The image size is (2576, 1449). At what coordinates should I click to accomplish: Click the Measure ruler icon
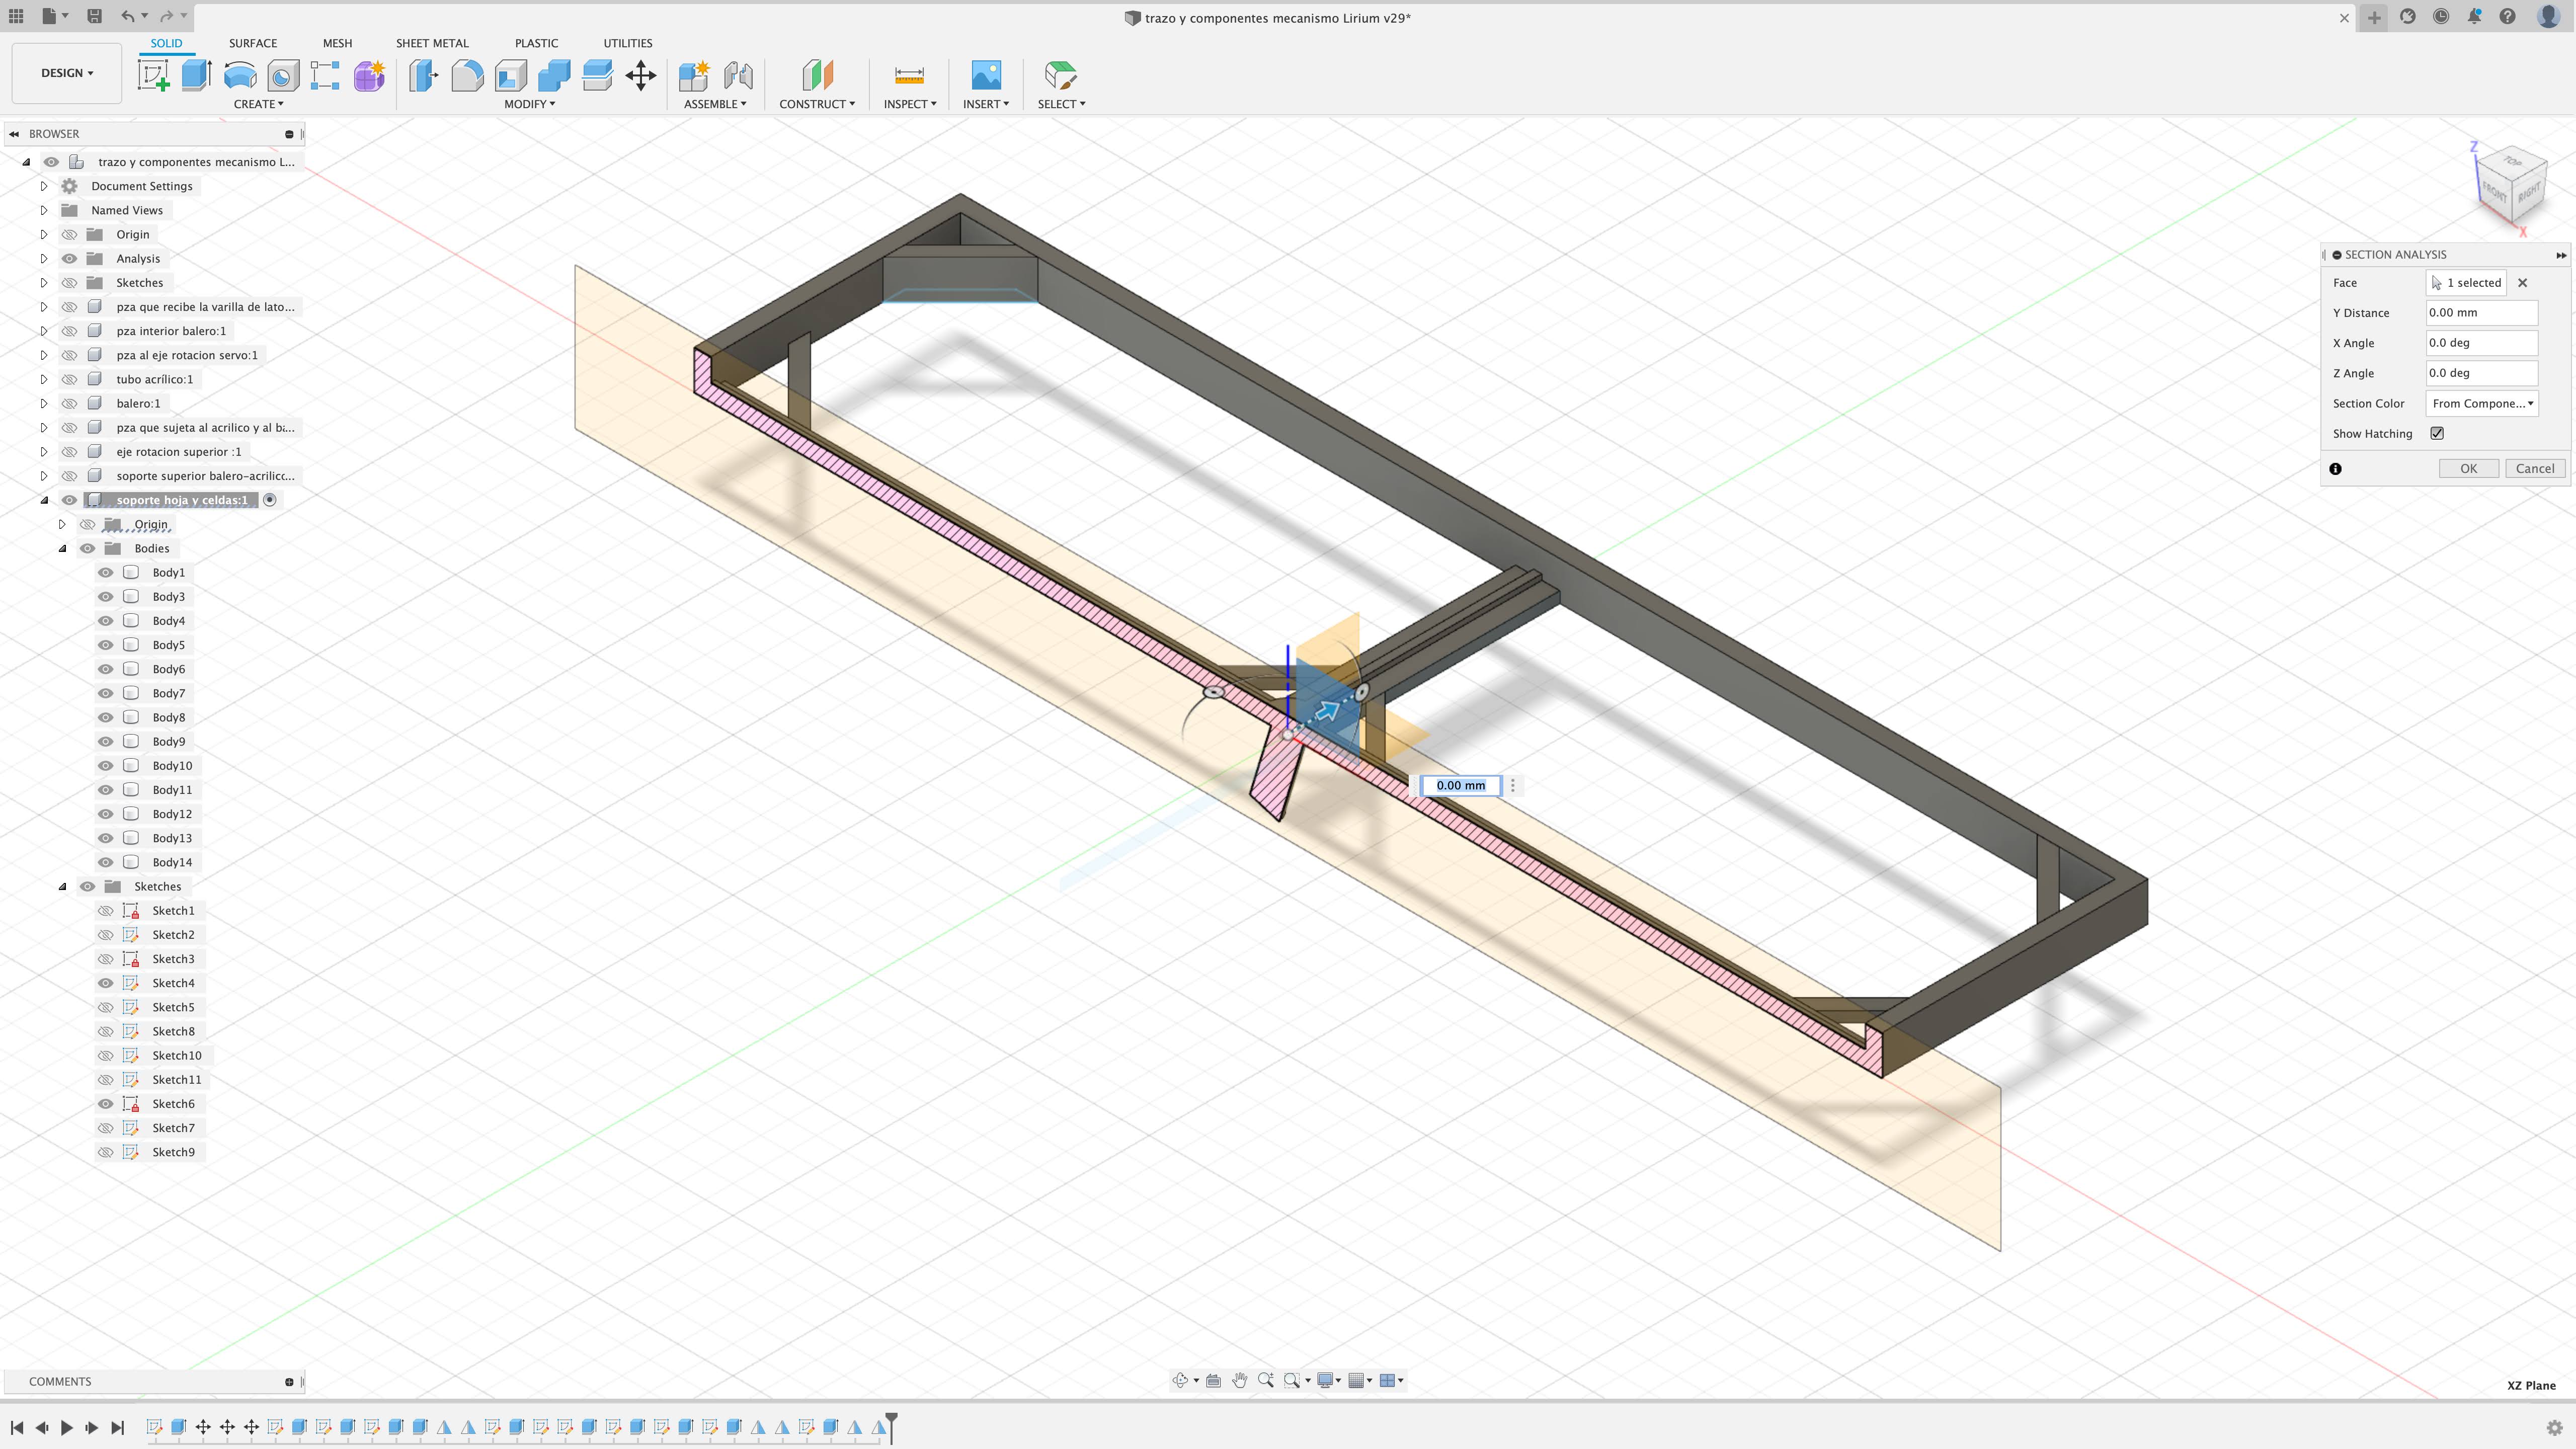pyautogui.click(x=908, y=76)
